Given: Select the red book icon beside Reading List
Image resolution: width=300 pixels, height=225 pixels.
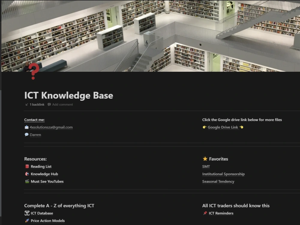Looking at the screenshot, I should pos(27,166).
